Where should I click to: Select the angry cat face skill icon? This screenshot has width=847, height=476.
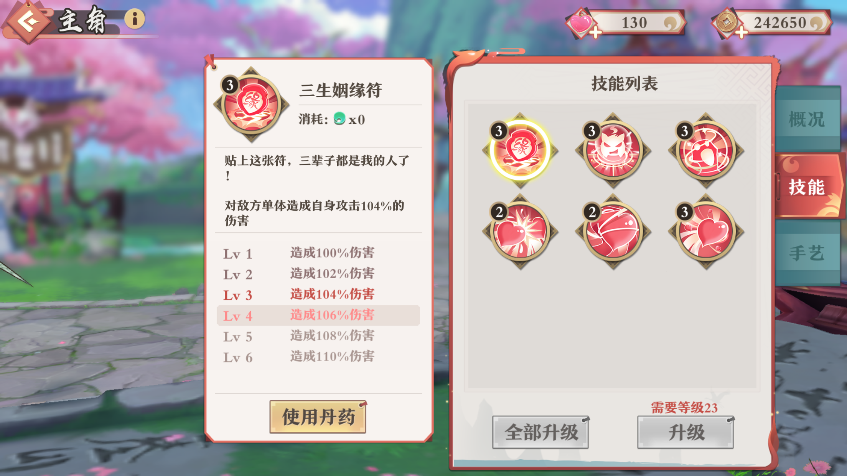613,150
